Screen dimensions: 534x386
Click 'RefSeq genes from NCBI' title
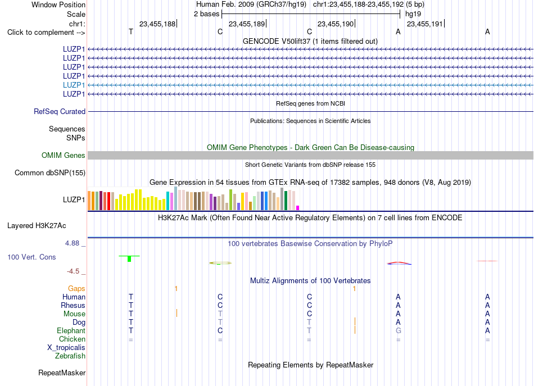point(310,103)
